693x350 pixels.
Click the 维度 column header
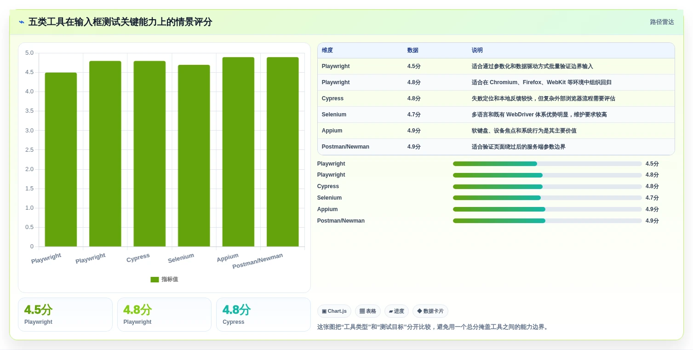point(327,51)
